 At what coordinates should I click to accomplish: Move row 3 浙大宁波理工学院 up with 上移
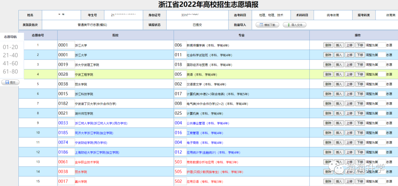pos(349,65)
